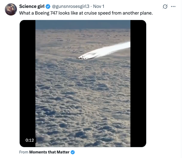Screen dimensions: 184x158
Task: Open the Moments that Matter source link
Action: [49, 152]
